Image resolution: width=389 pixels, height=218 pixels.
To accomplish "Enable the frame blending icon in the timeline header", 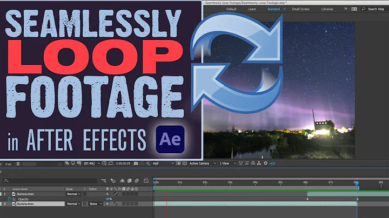I will pyautogui.click(x=129, y=181).
